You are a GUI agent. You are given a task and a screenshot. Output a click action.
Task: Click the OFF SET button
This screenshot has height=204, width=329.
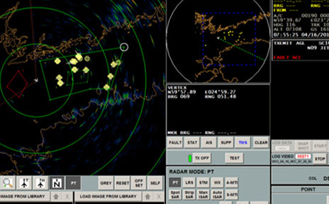pos(139,183)
